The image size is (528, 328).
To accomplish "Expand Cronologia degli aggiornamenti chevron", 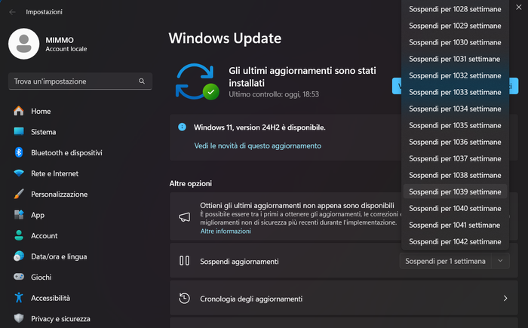I will (x=505, y=299).
